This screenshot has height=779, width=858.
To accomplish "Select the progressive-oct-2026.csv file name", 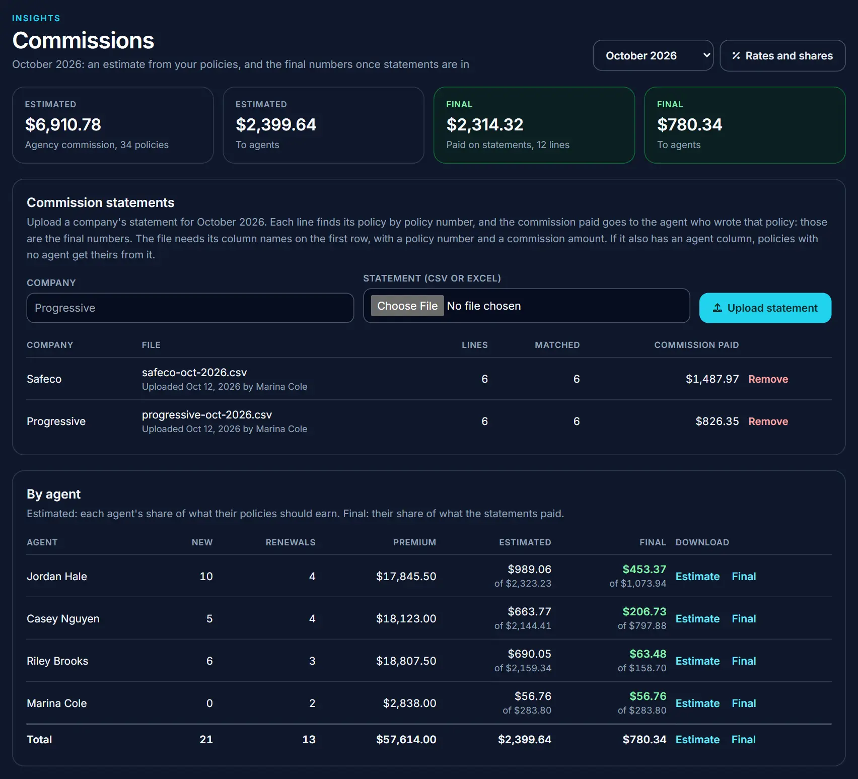I will [207, 414].
